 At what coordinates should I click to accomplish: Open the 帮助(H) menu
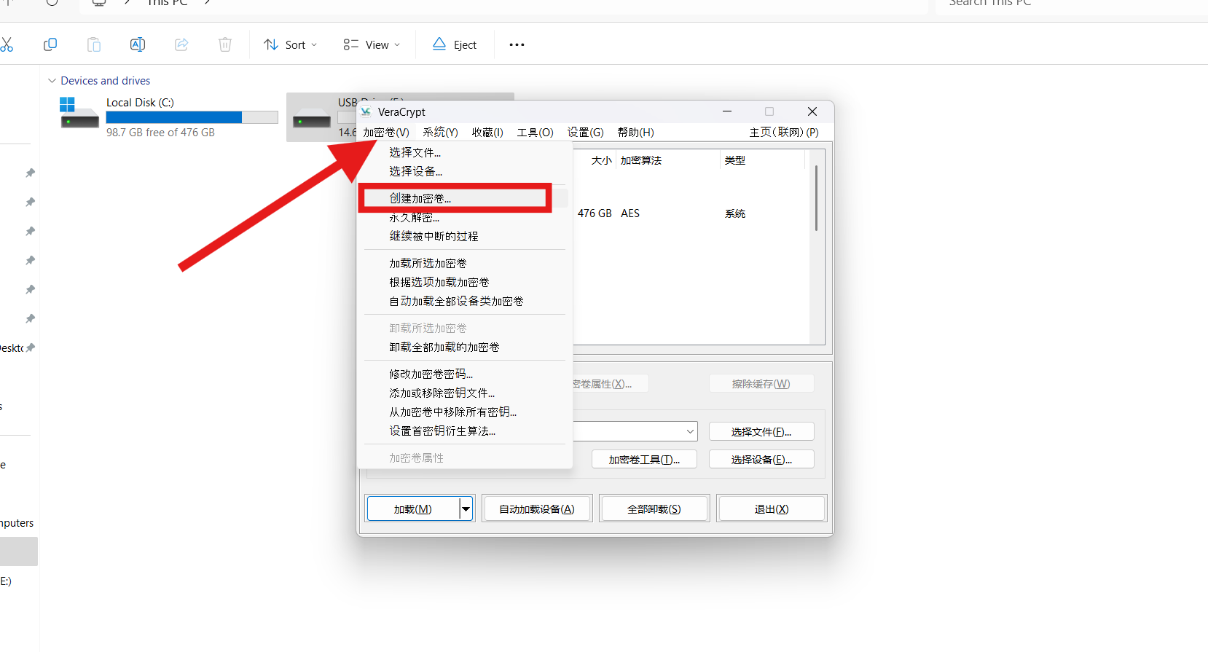click(635, 132)
